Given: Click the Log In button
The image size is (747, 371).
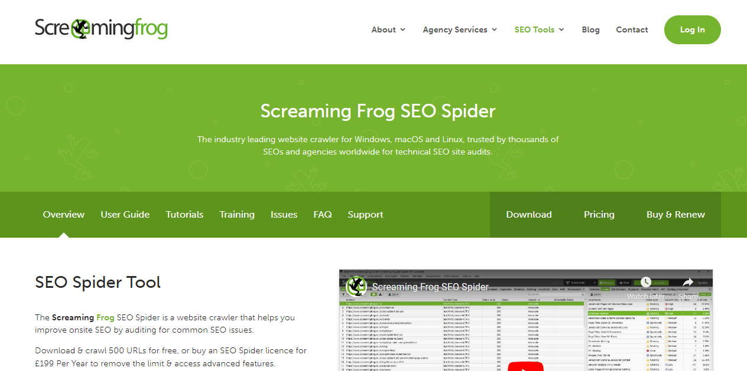Looking at the screenshot, I should [692, 29].
